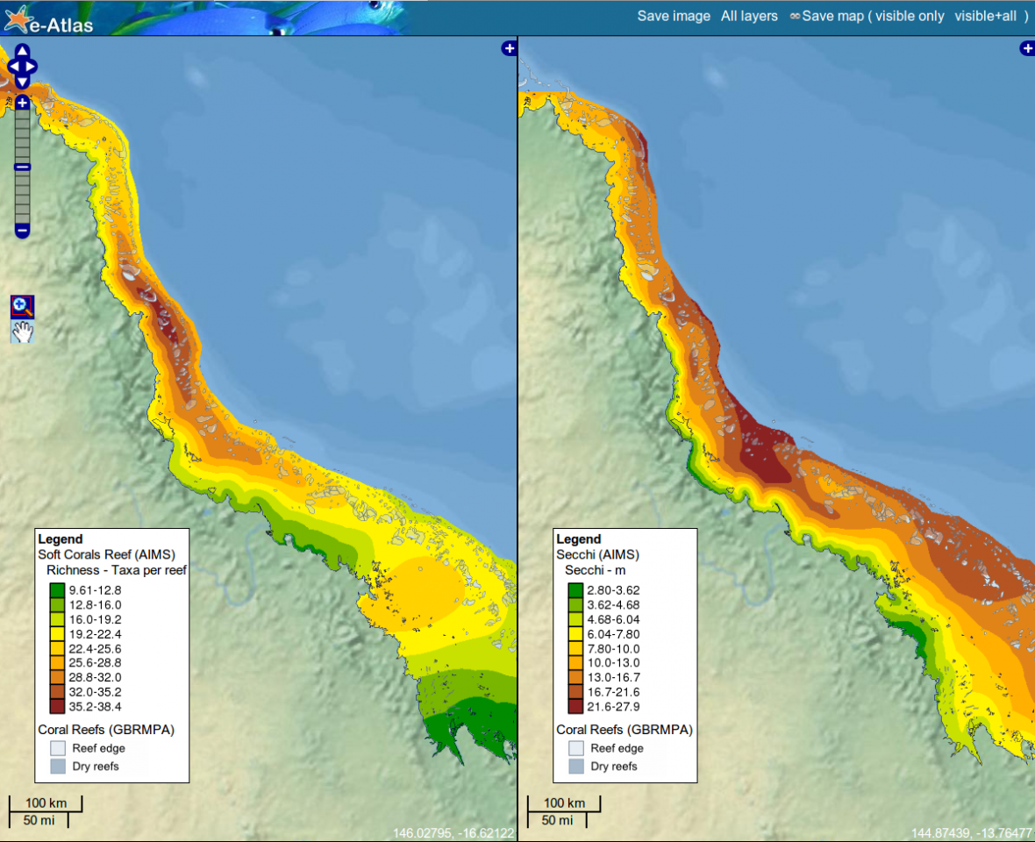1035x842 pixels.
Task: Open layer switcher on the right map
Action: [1028, 48]
